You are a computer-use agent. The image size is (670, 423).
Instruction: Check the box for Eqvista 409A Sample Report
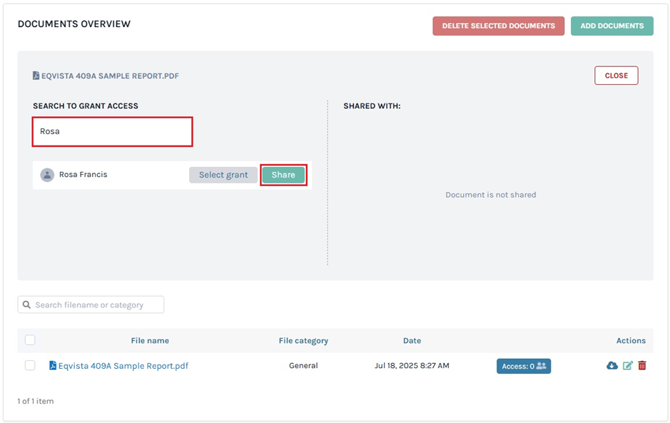[30, 365]
